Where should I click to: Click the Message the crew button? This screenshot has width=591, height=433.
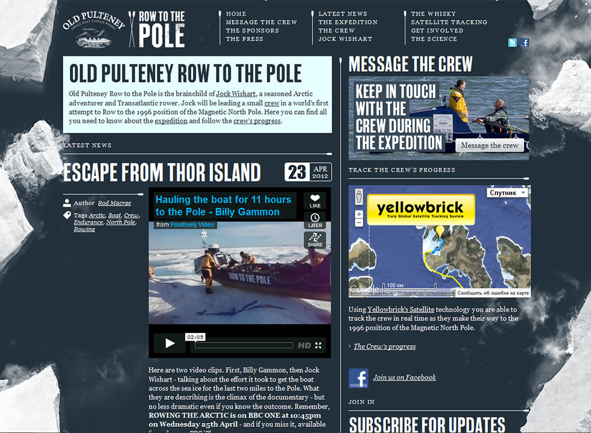(490, 145)
